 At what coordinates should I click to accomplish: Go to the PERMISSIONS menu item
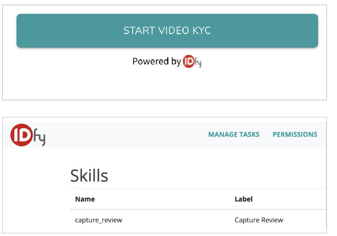coord(295,135)
